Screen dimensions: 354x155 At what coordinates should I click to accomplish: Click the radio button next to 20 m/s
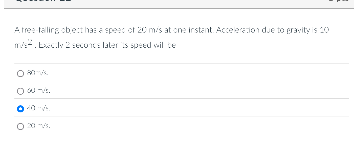[x=20, y=126]
